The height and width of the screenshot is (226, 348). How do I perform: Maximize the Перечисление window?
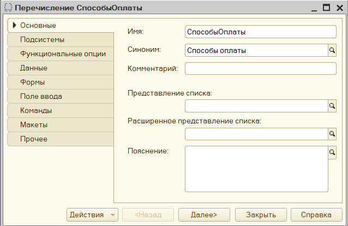tap(326, 8)
